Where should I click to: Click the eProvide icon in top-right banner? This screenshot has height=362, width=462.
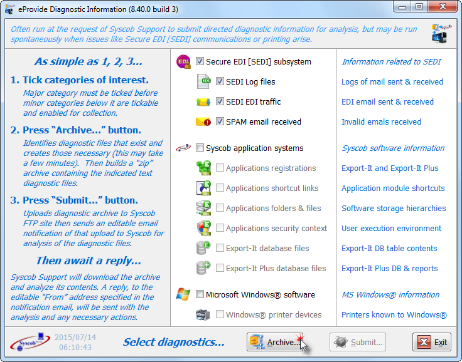tap(441, 33)
